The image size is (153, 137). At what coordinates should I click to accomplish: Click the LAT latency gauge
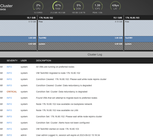(x=115, y=6)
